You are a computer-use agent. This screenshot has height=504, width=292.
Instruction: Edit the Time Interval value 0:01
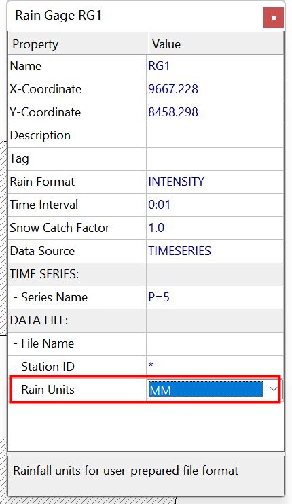pyautogui.click(x=215, y=205)
